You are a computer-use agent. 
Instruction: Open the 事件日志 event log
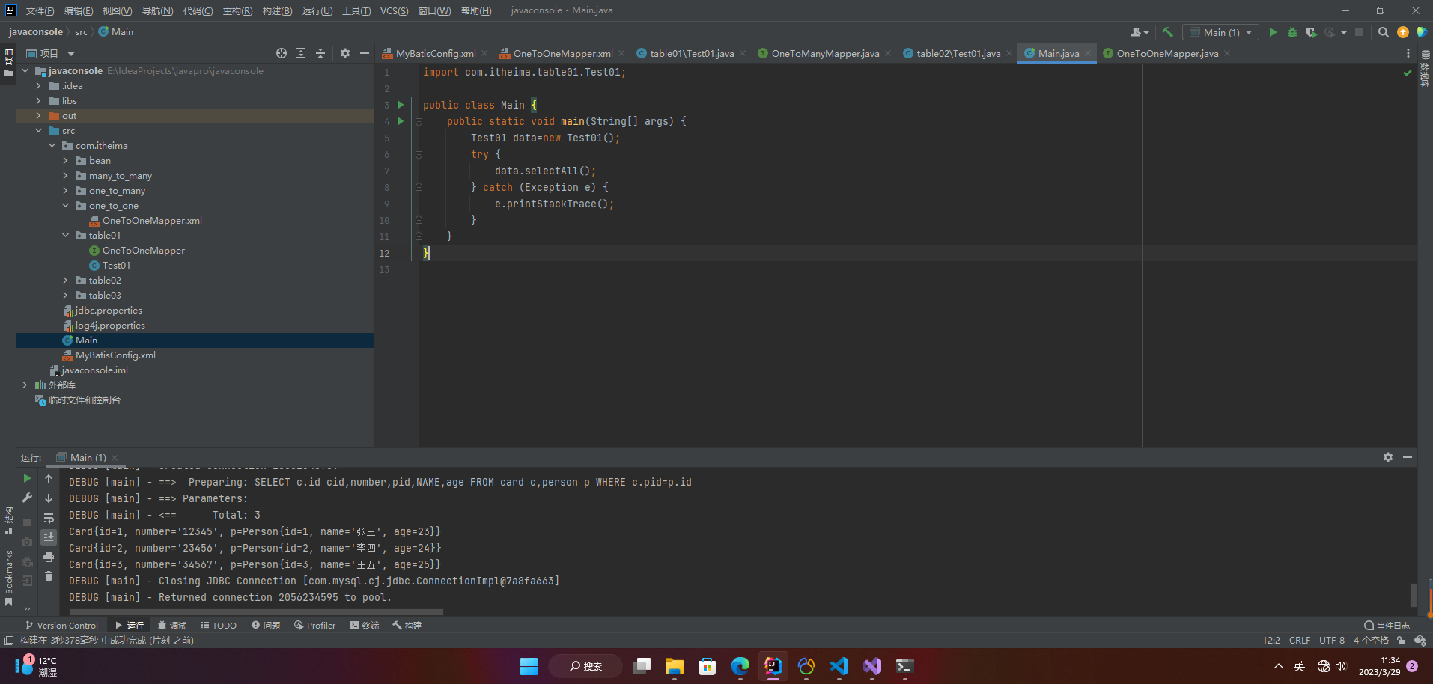click(x=1387, y=626)
